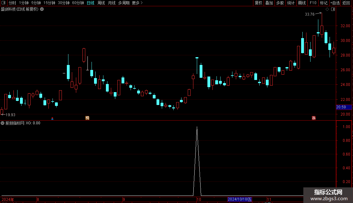Click the 33.76 high price label

pos(310,14)
